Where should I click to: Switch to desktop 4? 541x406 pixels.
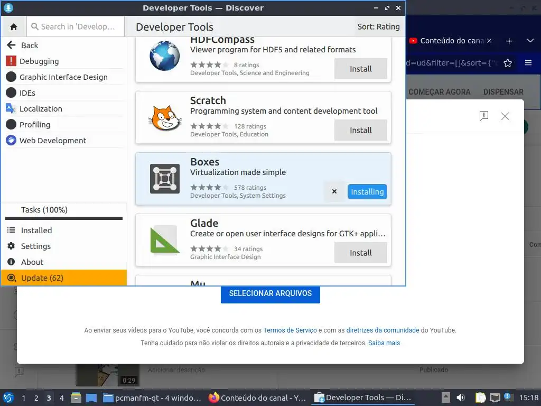(61, 398)
